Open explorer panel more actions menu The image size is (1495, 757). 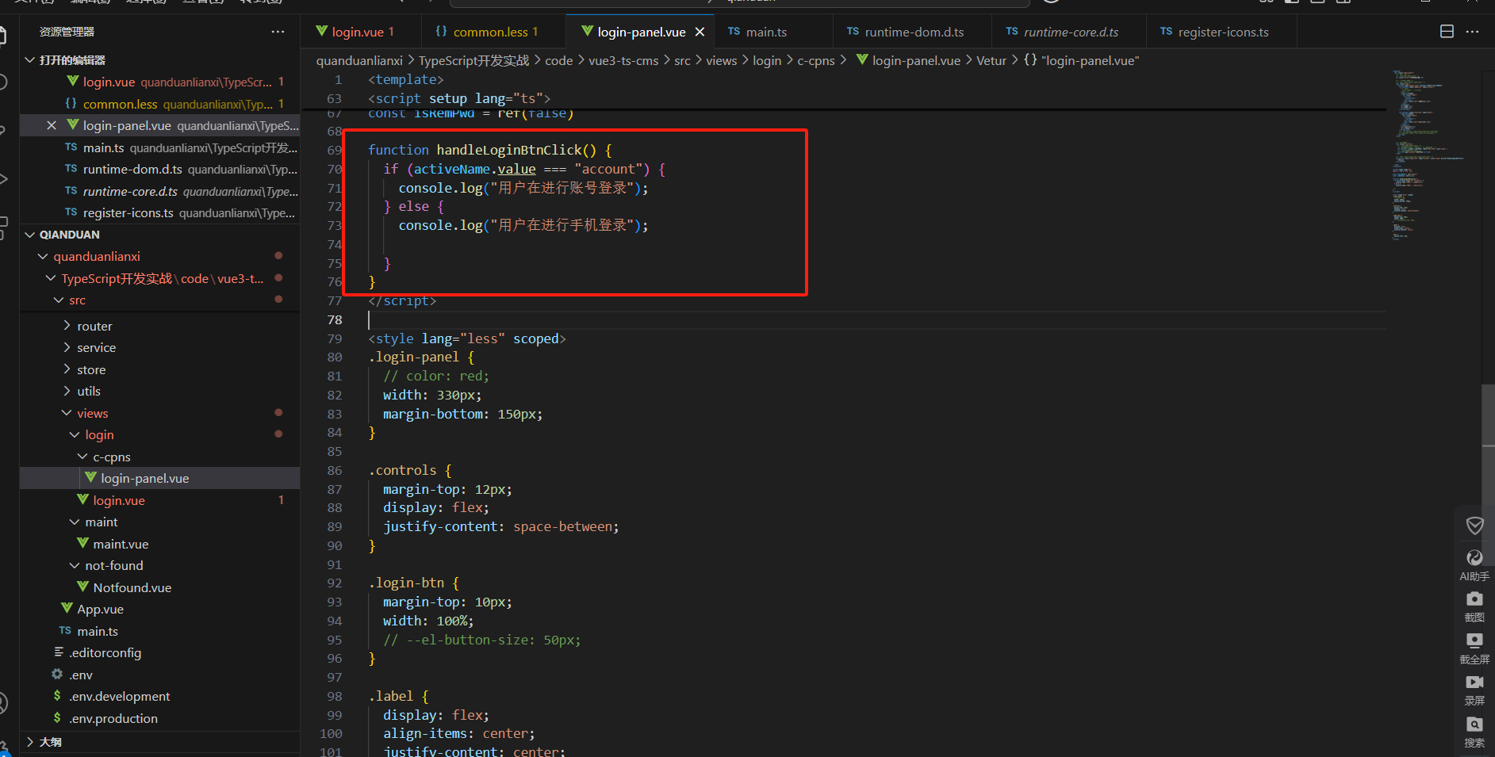(x=278, y=32)
